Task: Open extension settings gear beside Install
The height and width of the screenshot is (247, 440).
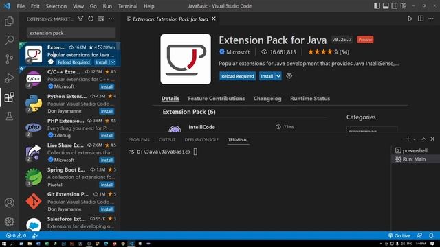Action: pyautogui.click(x=289, y=76)
